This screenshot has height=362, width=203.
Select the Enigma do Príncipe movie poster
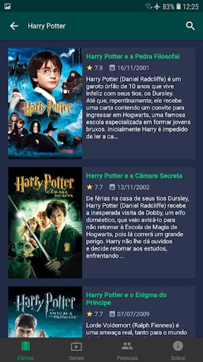(x=45, y=312)
